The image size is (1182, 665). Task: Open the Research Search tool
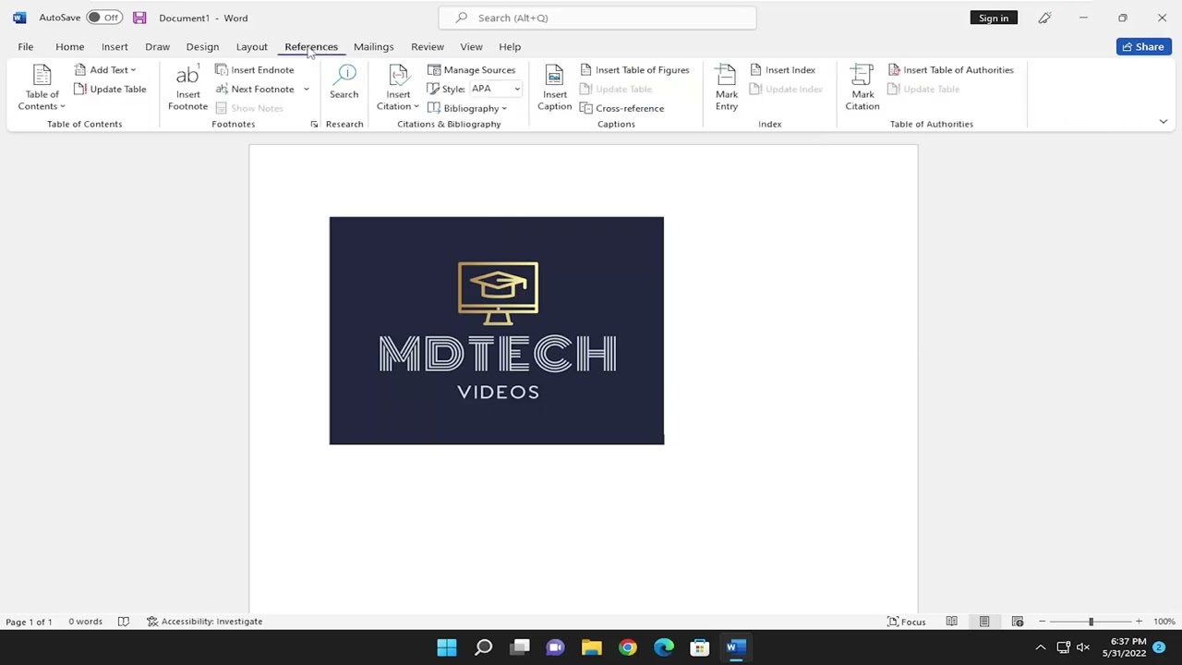pos(344,82)
